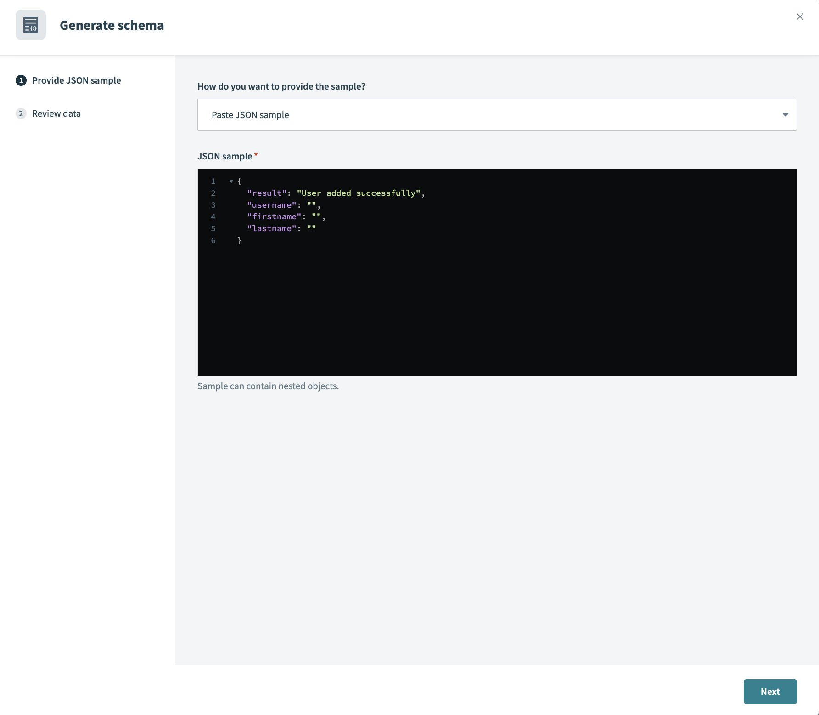Click the "result" key in JSON sample
This screenshot has width=819, height=715.
(x=267, y=193)
